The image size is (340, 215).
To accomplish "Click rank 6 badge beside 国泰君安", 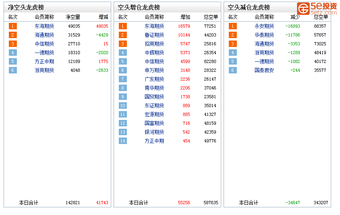I will pos(233,70).
